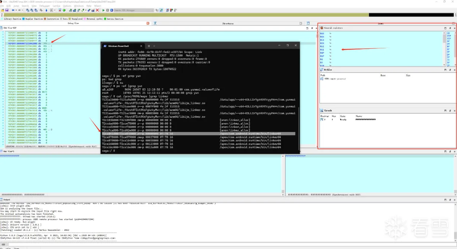Start the process with the green play icon
The height and width of the screenshot is (249, 457).
pyautogui.click(x=103, y=10)
